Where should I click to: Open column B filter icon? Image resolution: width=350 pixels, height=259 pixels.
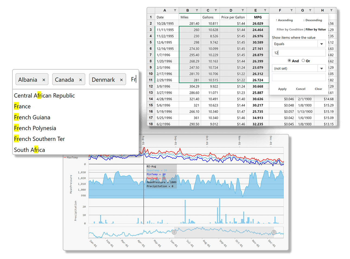click(x=197, y=10)
